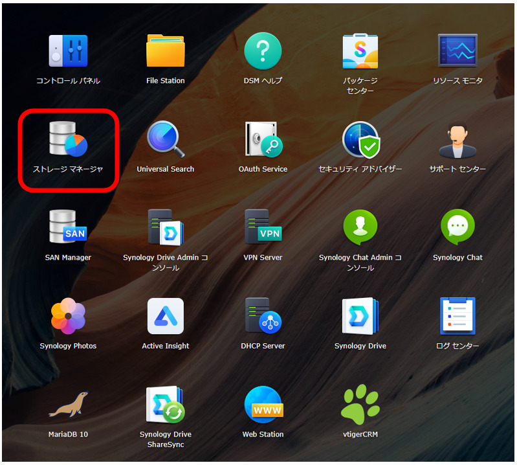Launch VPN Server icon
The width and height of the screenshot is (517, 465).
[263, 227]
